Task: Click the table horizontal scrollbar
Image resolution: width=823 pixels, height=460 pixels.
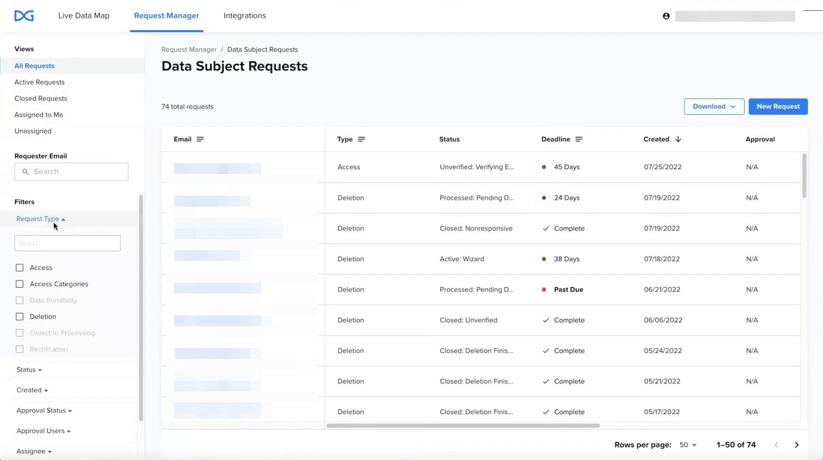Action: click(463, 426)
